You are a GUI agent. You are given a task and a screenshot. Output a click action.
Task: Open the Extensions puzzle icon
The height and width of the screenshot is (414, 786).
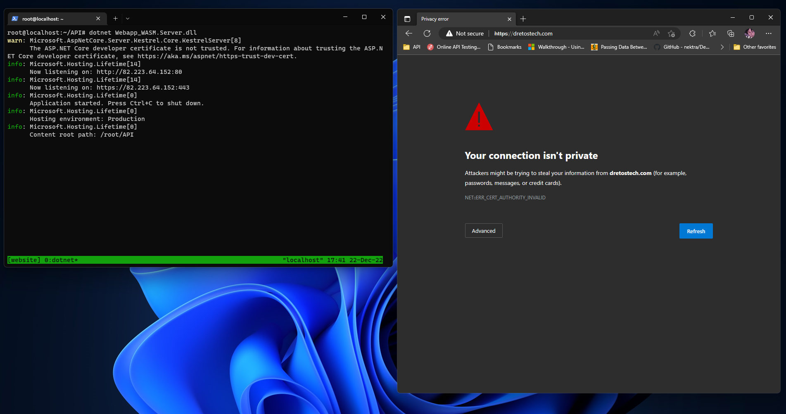692,33
